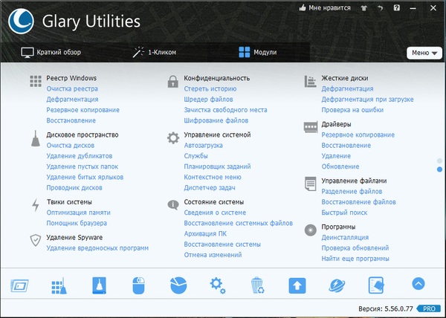Click the planet browser assistant icon

pos(337,285)
